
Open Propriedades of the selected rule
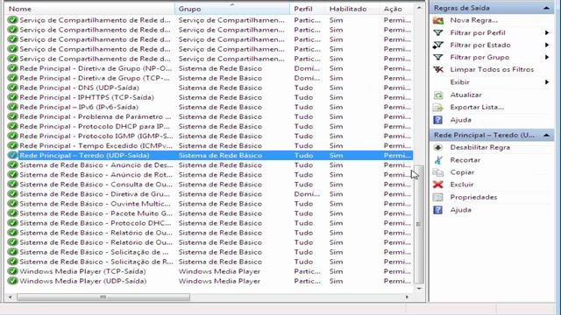pyautogui.click(x=473, y=197)
